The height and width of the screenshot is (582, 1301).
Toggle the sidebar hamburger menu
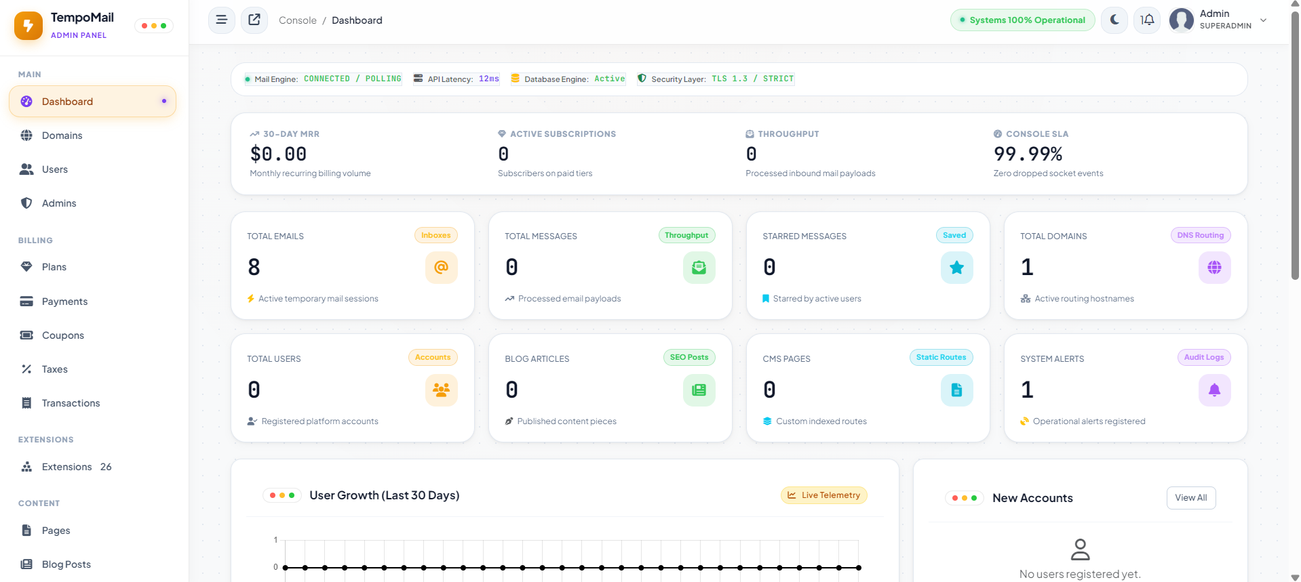pyautogui.click(x=221, y=20)
